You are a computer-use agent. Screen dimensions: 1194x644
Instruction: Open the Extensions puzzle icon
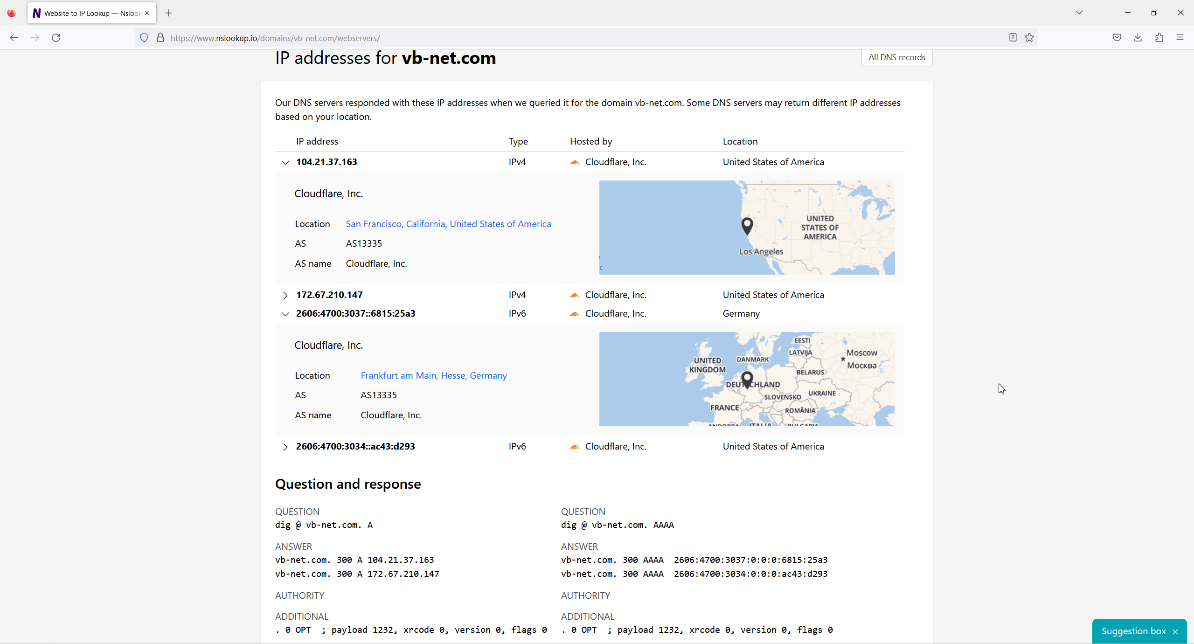1159,38
